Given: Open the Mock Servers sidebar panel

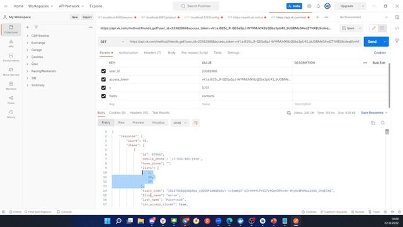Looking at the screenshot, I should [x=11, y=72].
